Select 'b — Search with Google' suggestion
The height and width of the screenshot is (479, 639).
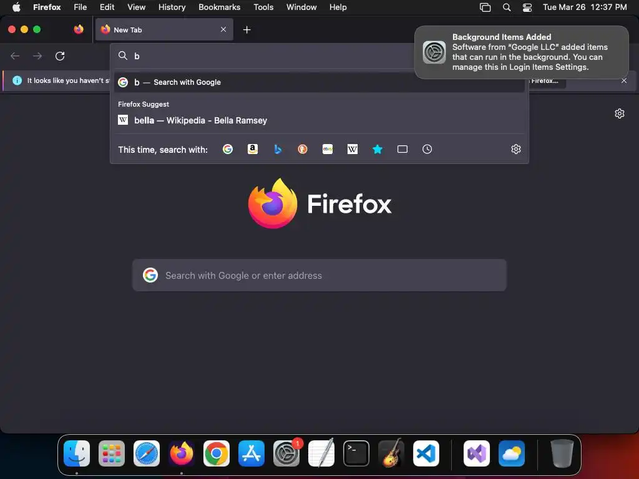319,82
